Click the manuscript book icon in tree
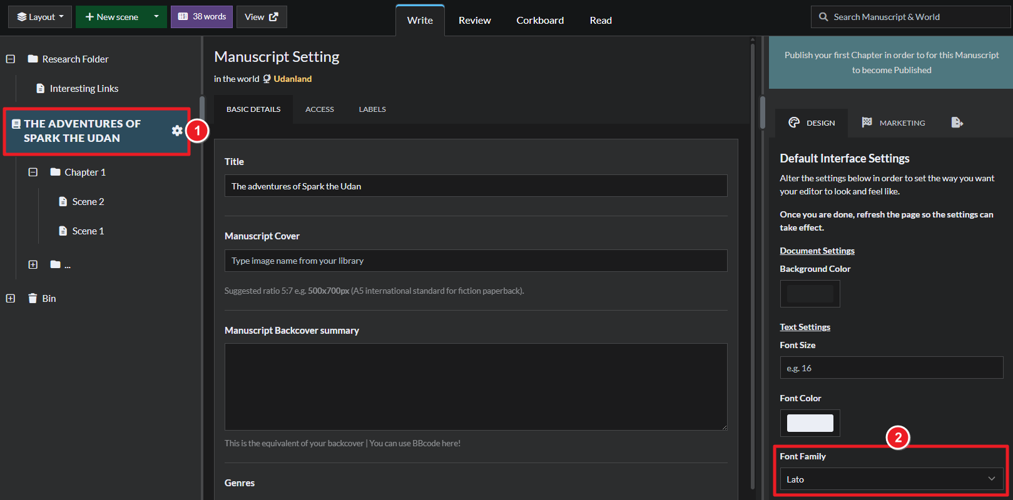The height and width of the screenshot is (500, 1013). click(x=16, y=124)
